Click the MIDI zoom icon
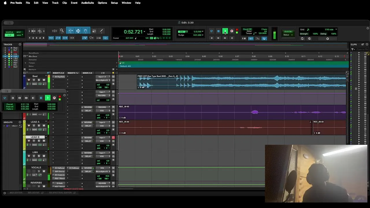Viewport: 370px width, 208px height. click(x=40, y=31)
